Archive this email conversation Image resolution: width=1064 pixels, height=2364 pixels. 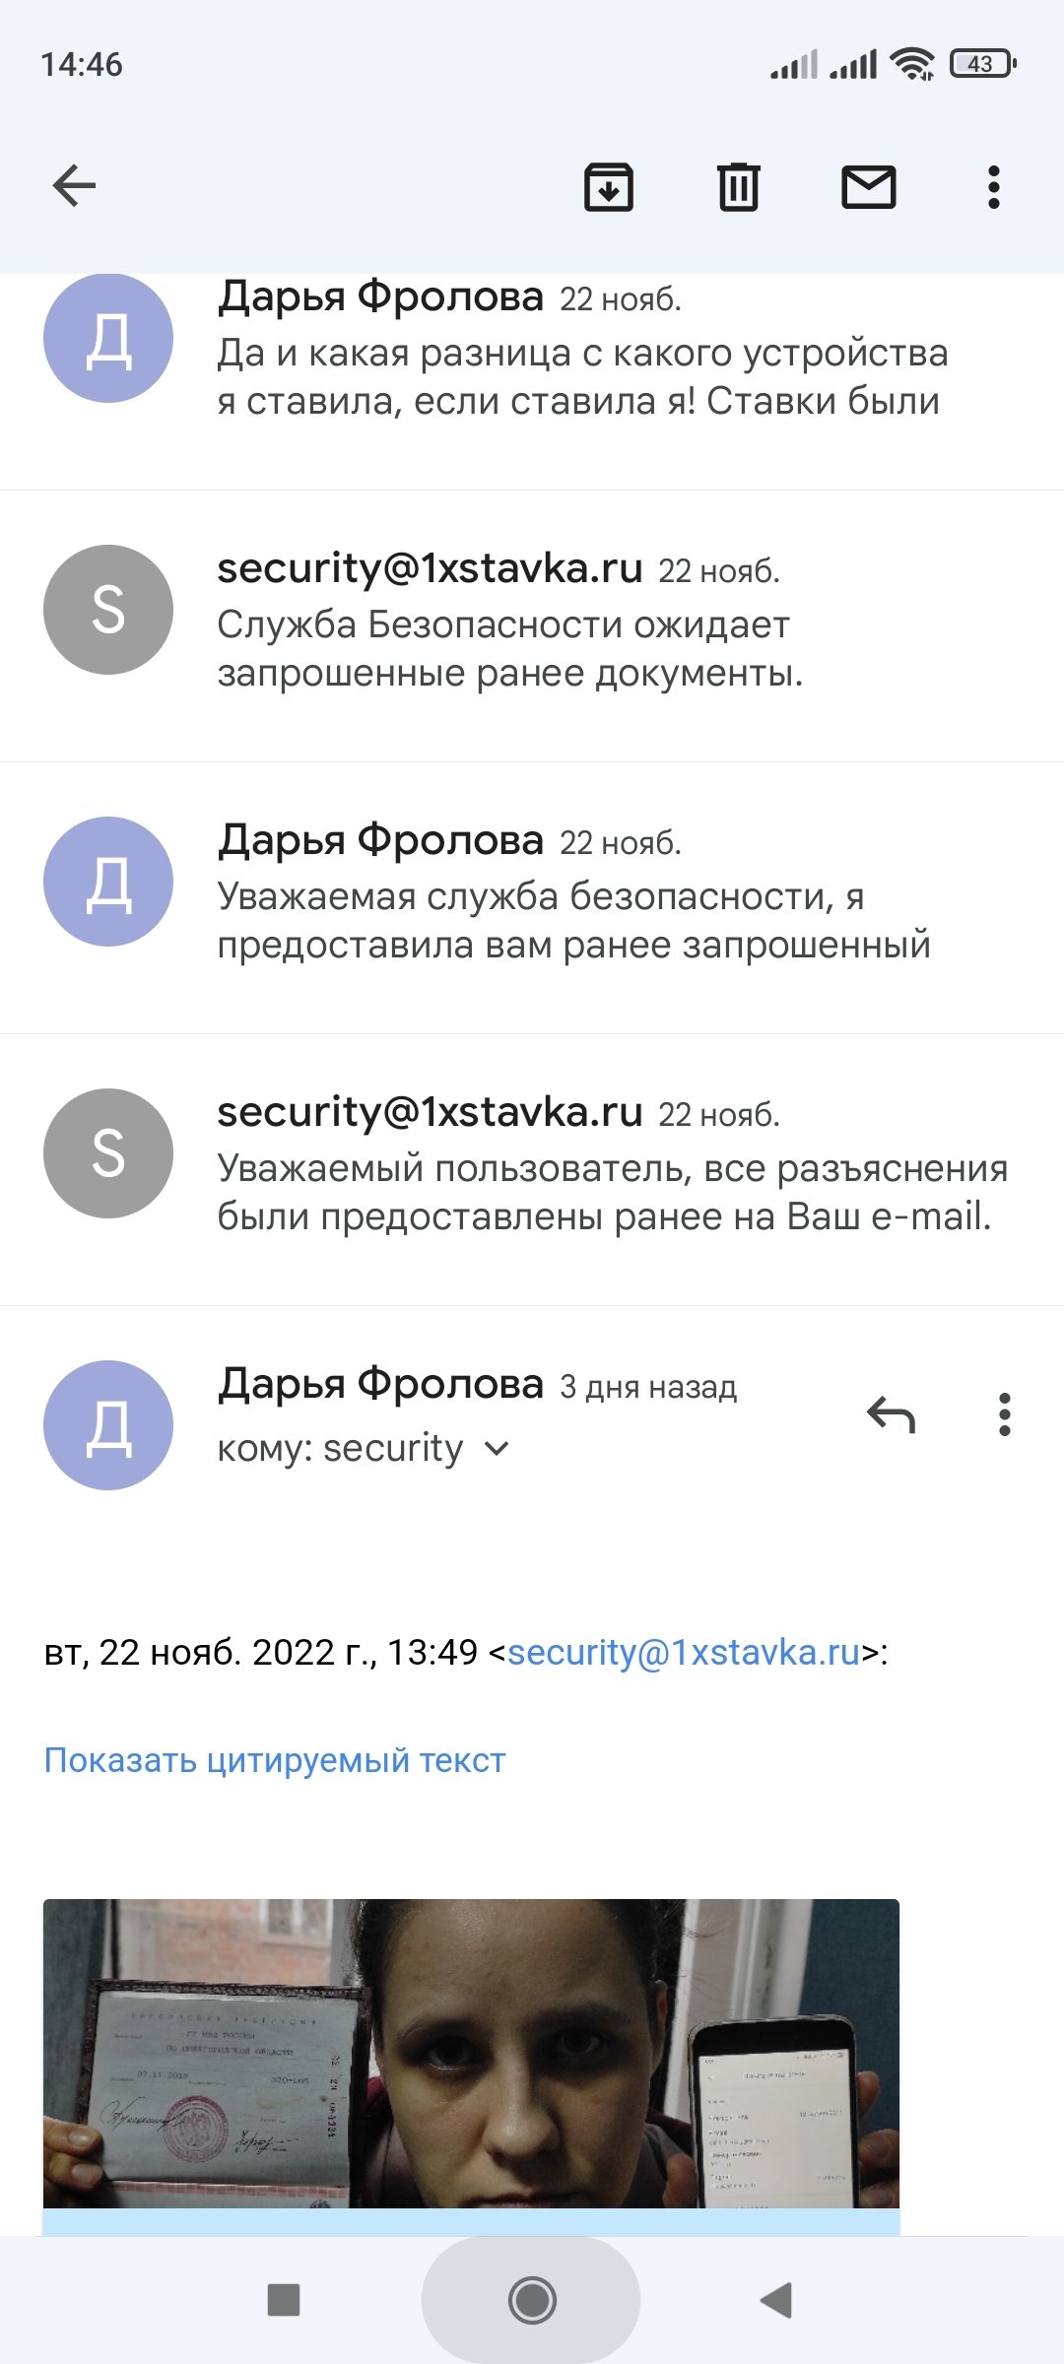[x=609, y=186]
